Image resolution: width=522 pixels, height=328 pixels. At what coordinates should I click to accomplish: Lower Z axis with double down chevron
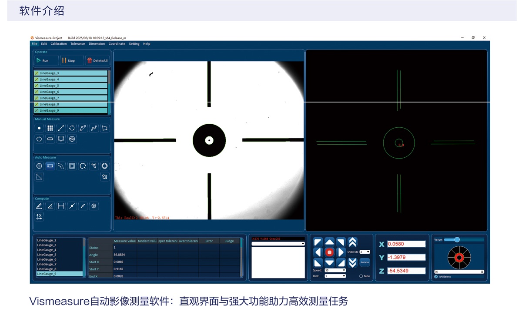[353, 262]
